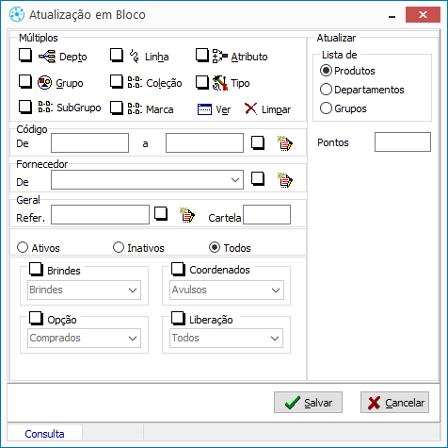
Task: Click the Salvar button
Action: [x=308, y=403]
